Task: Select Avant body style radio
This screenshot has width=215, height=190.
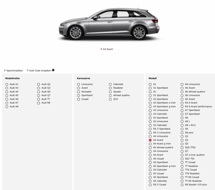Action: click(x=79, y=88)
